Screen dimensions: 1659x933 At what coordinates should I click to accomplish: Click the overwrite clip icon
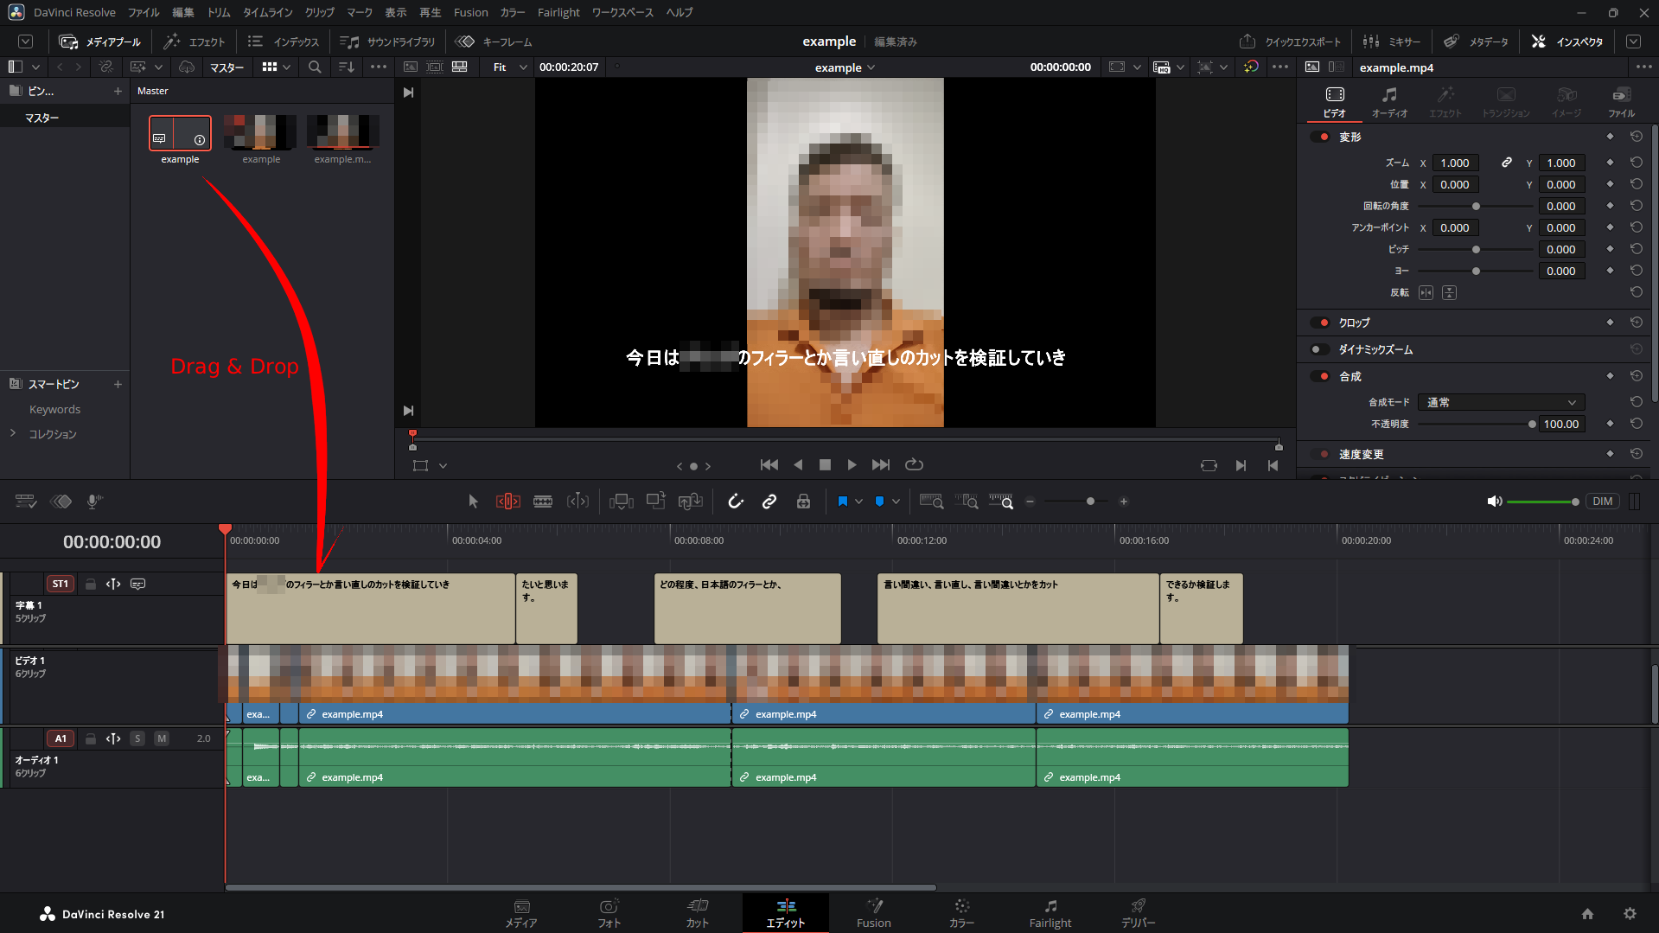coord(656,502)
